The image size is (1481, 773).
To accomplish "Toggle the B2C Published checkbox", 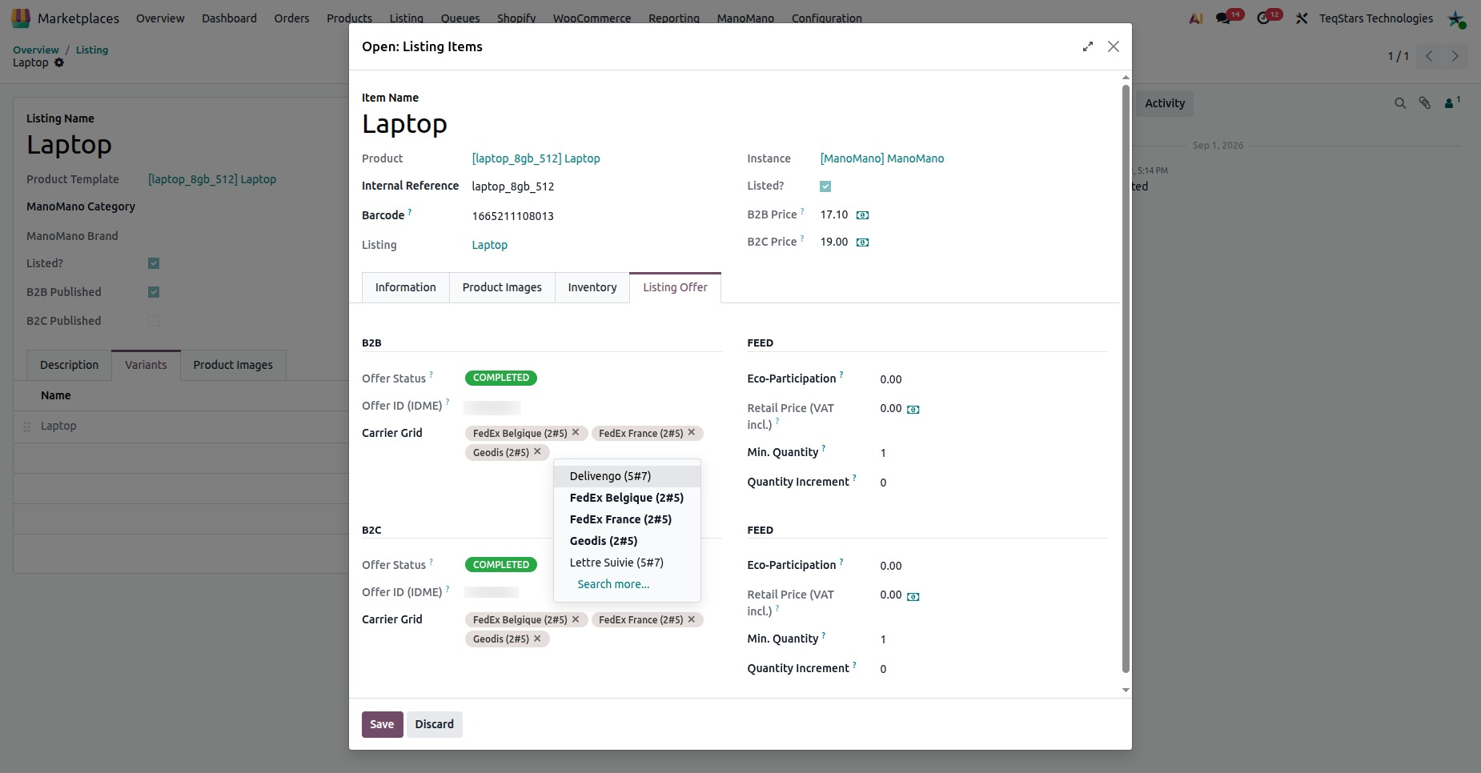I will (x=154, y=321).
